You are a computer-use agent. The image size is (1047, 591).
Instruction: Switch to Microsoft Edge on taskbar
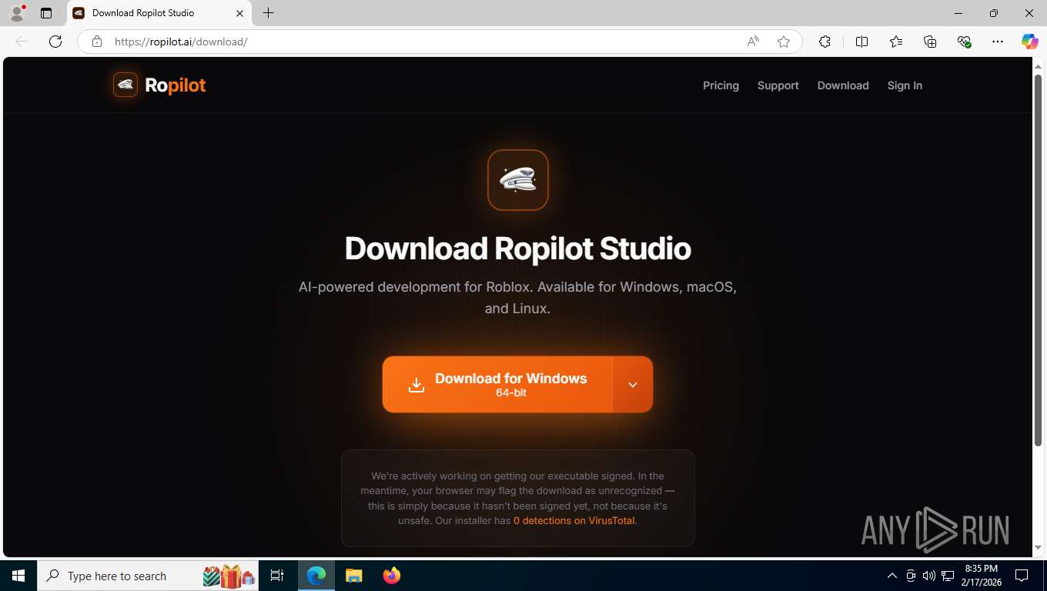[x=316, y=576]
